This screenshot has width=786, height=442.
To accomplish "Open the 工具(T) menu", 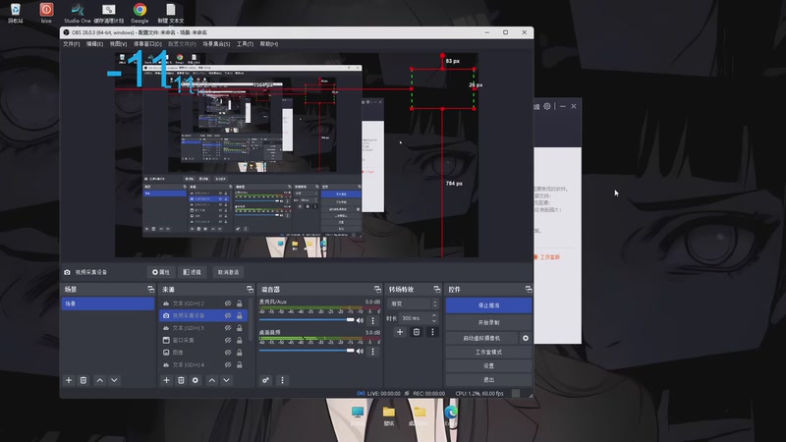I will pyautogui.click(x=245, y=44).
